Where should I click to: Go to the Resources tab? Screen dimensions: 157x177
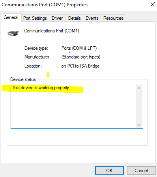pos(113,18)
